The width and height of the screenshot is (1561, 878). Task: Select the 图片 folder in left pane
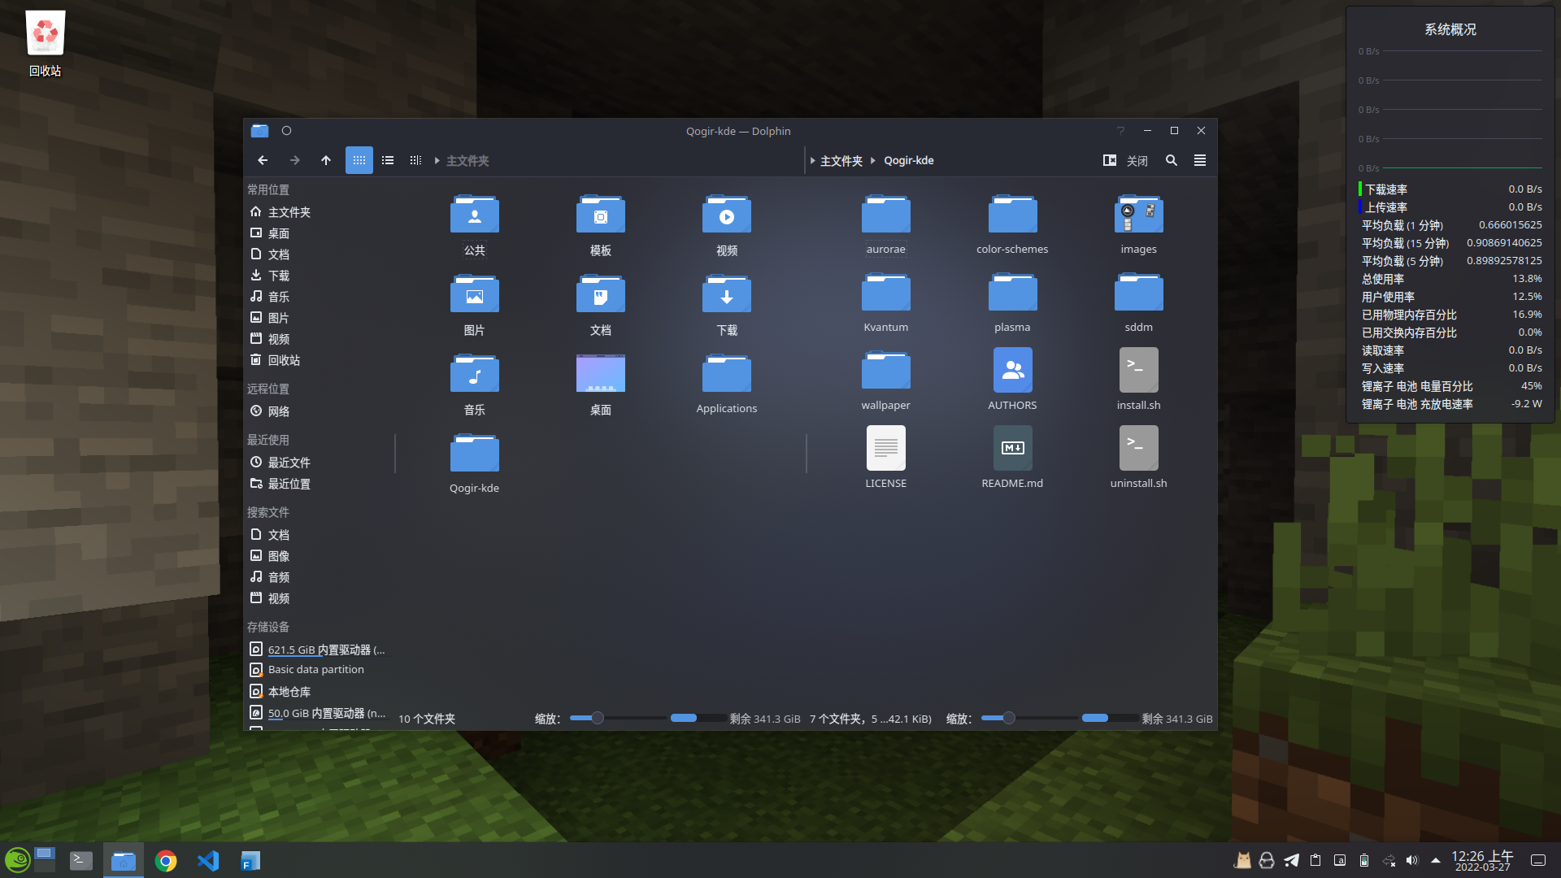point(475,295)
